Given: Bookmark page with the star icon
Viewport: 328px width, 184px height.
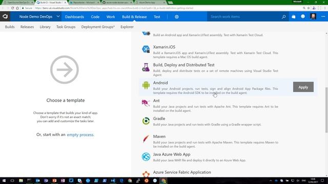Looking at the screenshot, I should [309, 8].
